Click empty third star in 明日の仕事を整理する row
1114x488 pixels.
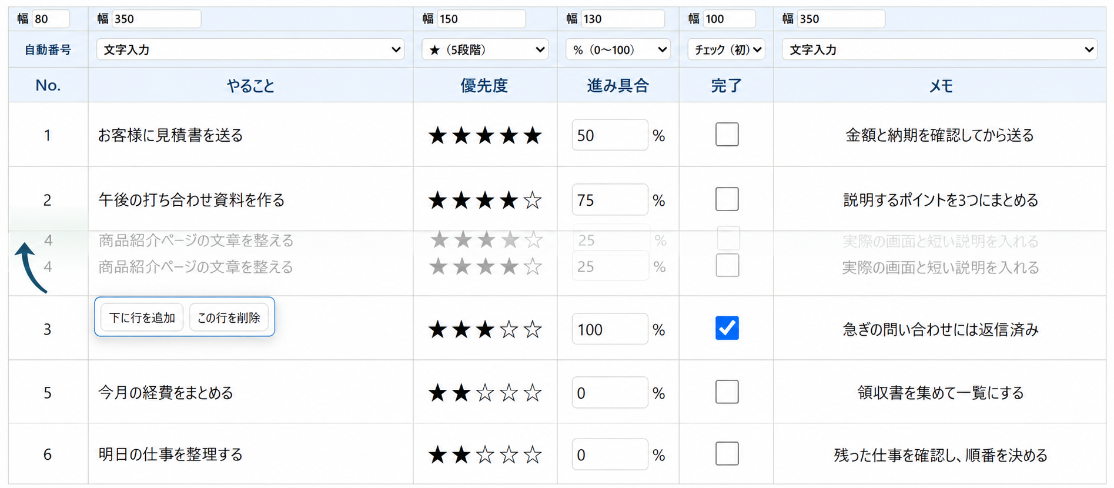(485, 454)
